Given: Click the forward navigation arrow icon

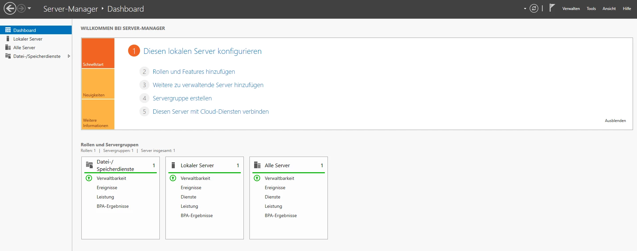Looking at the screenshot, I should coord(21,9).
